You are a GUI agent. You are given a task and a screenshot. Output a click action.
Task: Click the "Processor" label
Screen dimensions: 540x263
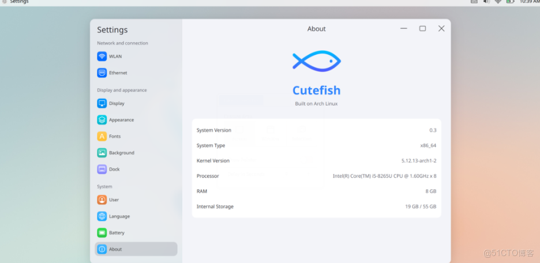pos(208,176)
